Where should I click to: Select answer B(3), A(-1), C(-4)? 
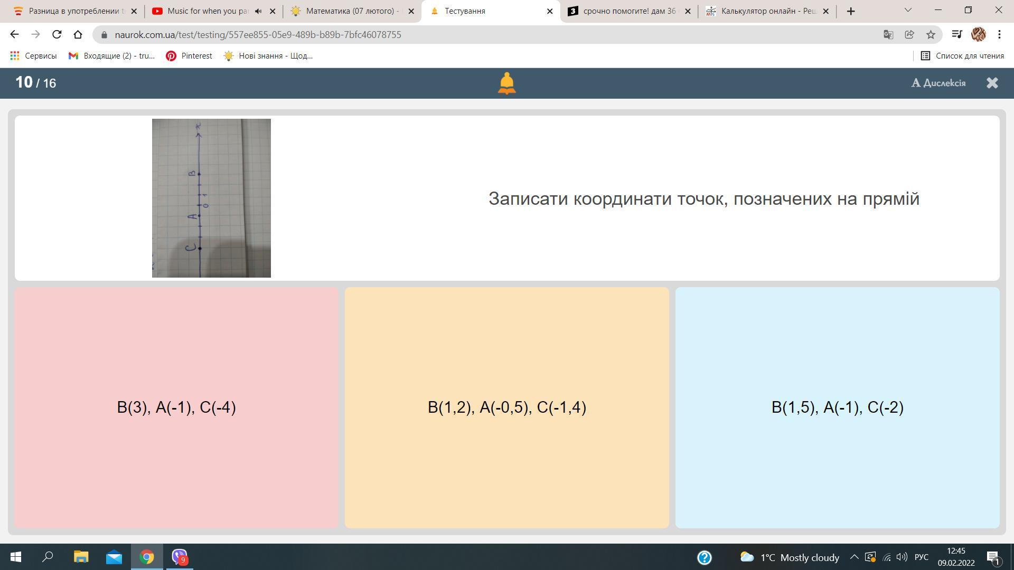tap(176, 407)
